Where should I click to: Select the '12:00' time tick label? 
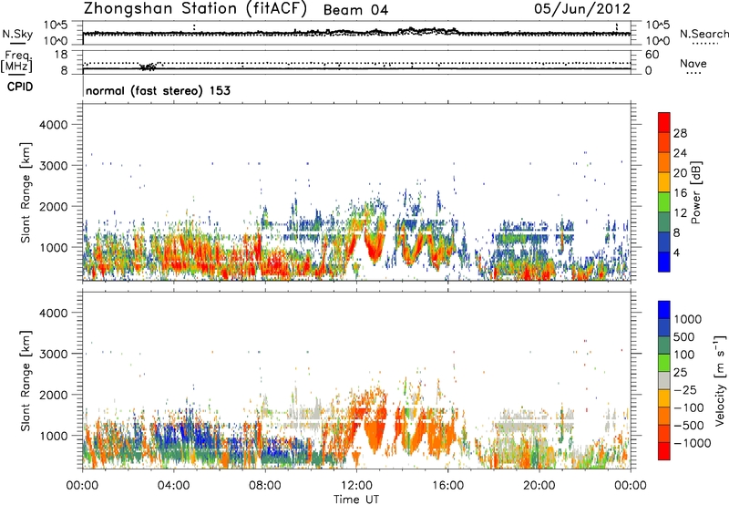click(x=356, y=486)
